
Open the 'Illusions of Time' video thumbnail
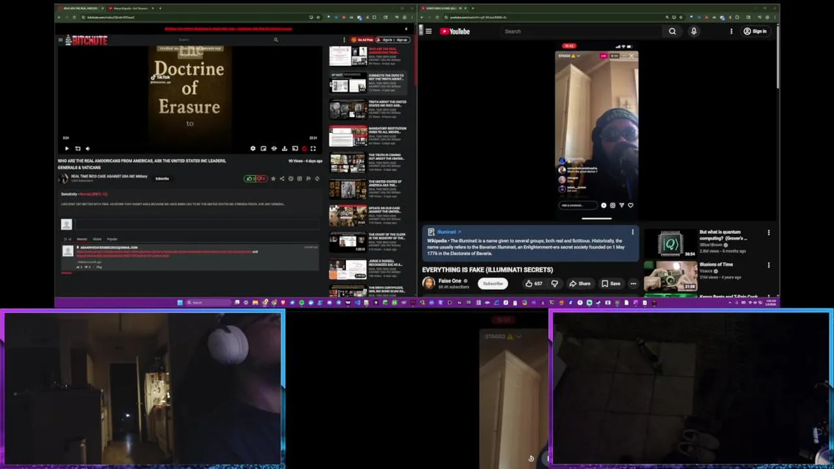point(670,276)
